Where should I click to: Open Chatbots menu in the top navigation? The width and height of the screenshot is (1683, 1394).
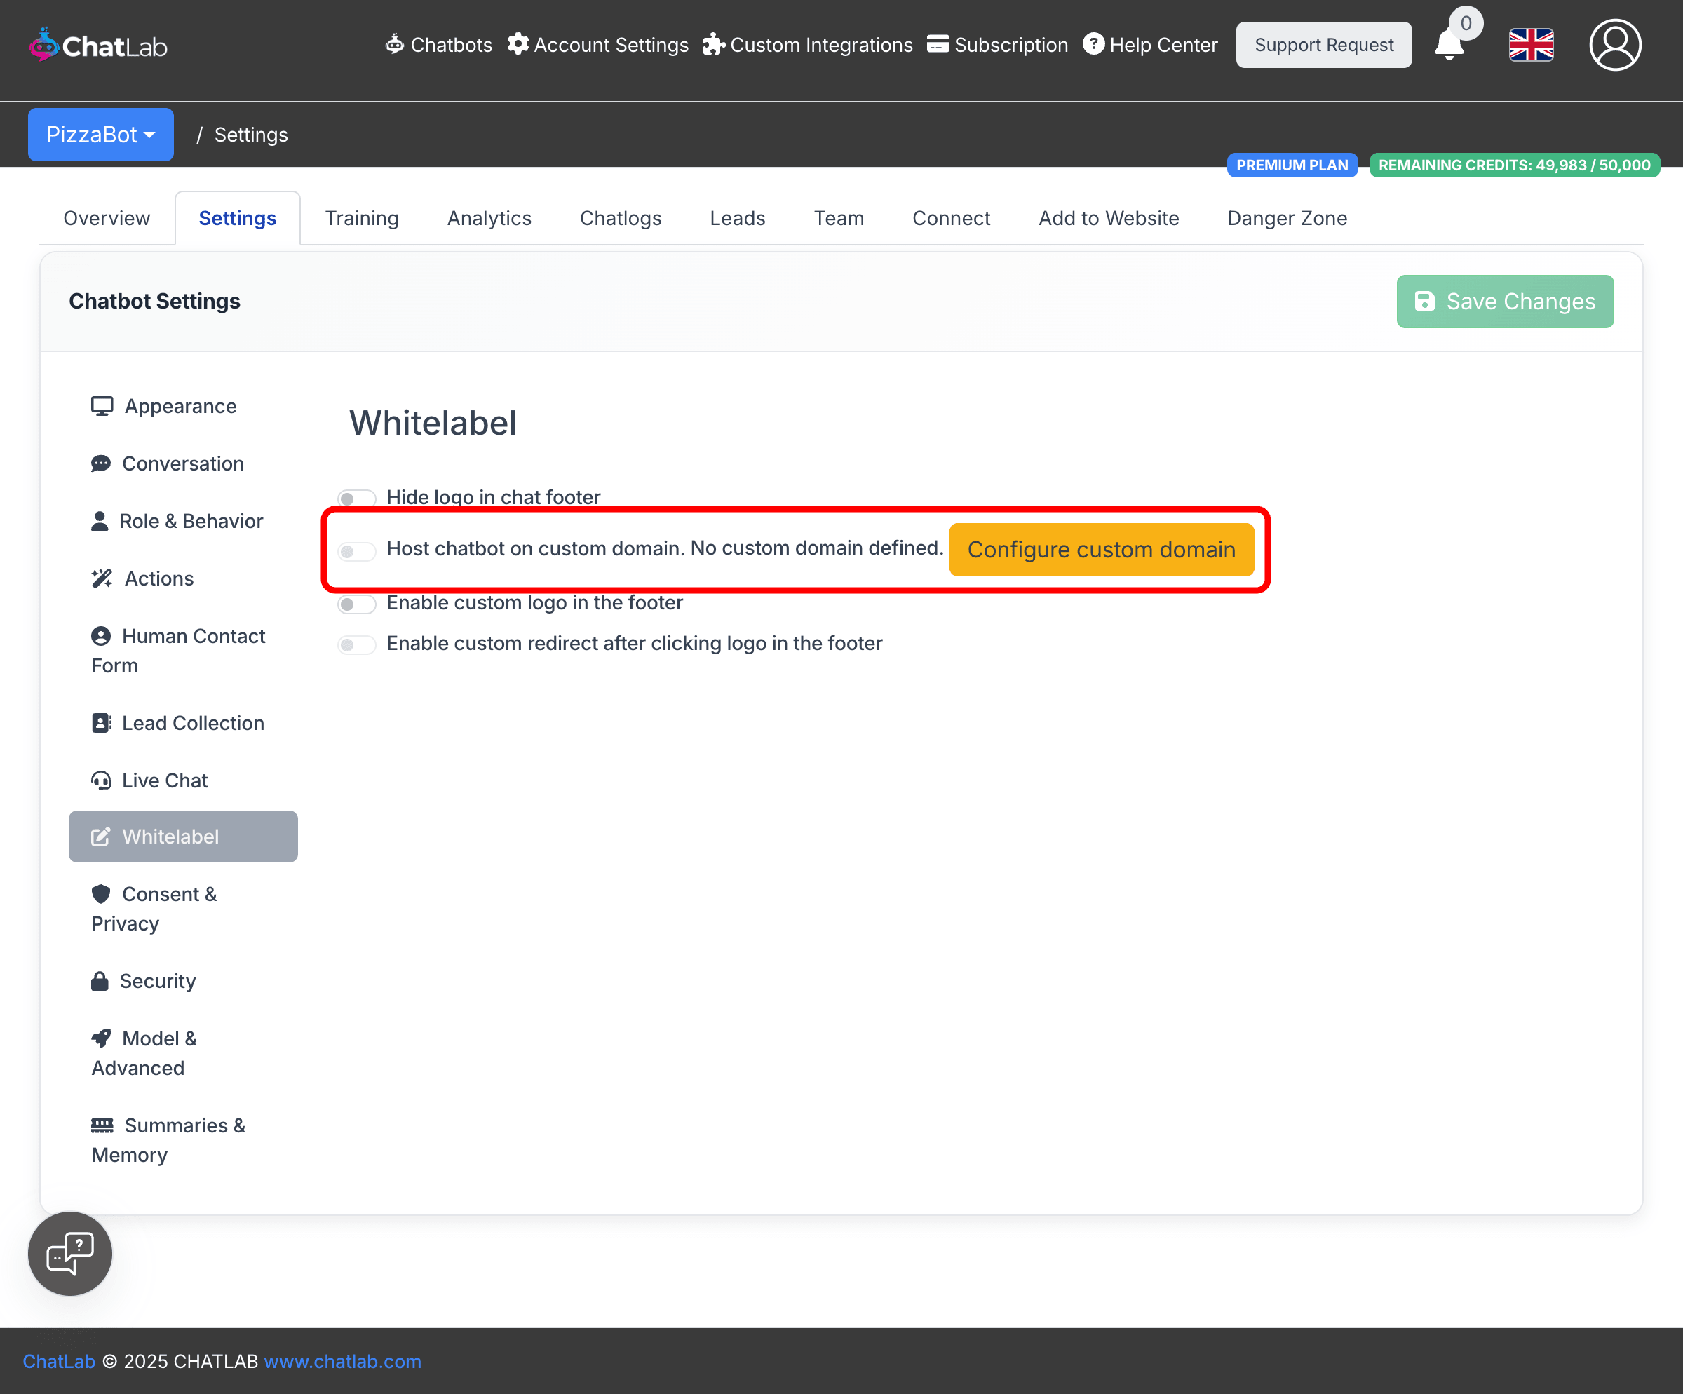click(x=438, y=45)
